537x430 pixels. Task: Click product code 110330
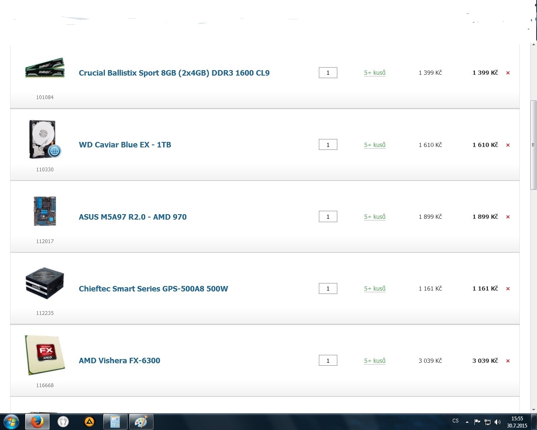tap(45, 170)
